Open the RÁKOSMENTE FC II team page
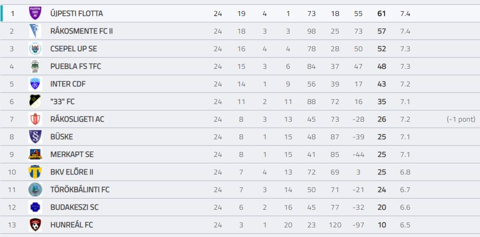 pyautogui.click(x=81, y=31)
